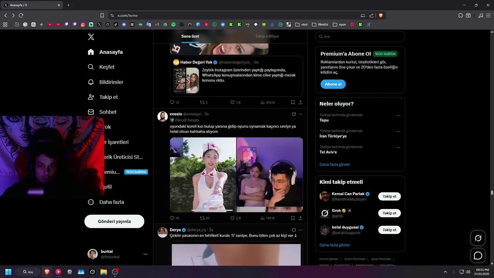Open Haber Değeri Yok quoted post

pos(236,76)
